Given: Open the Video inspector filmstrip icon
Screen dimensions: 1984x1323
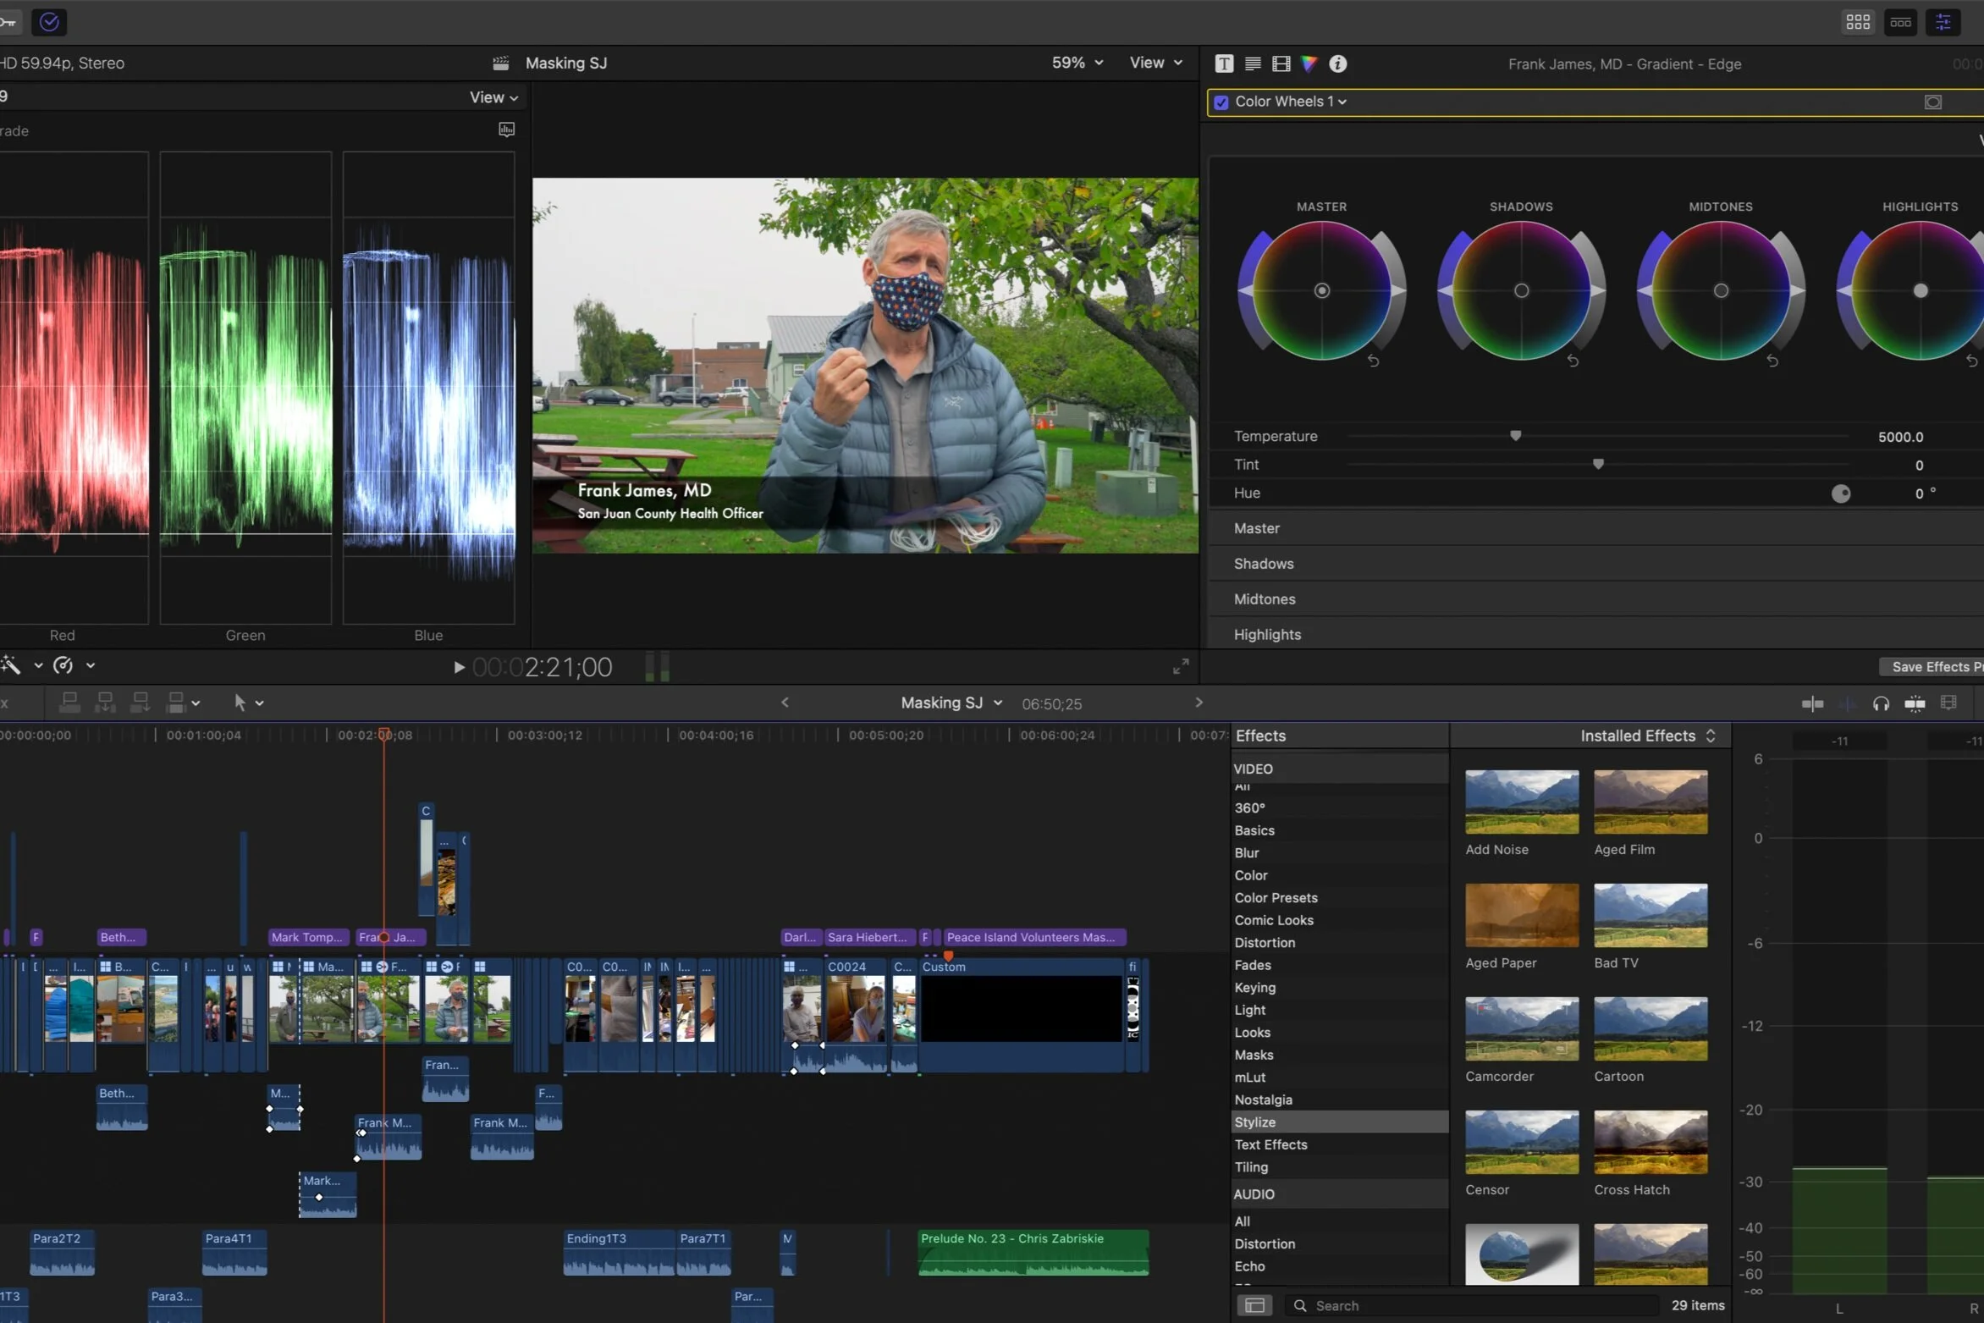Looking at the screenshot, I should coord(1281,63).
